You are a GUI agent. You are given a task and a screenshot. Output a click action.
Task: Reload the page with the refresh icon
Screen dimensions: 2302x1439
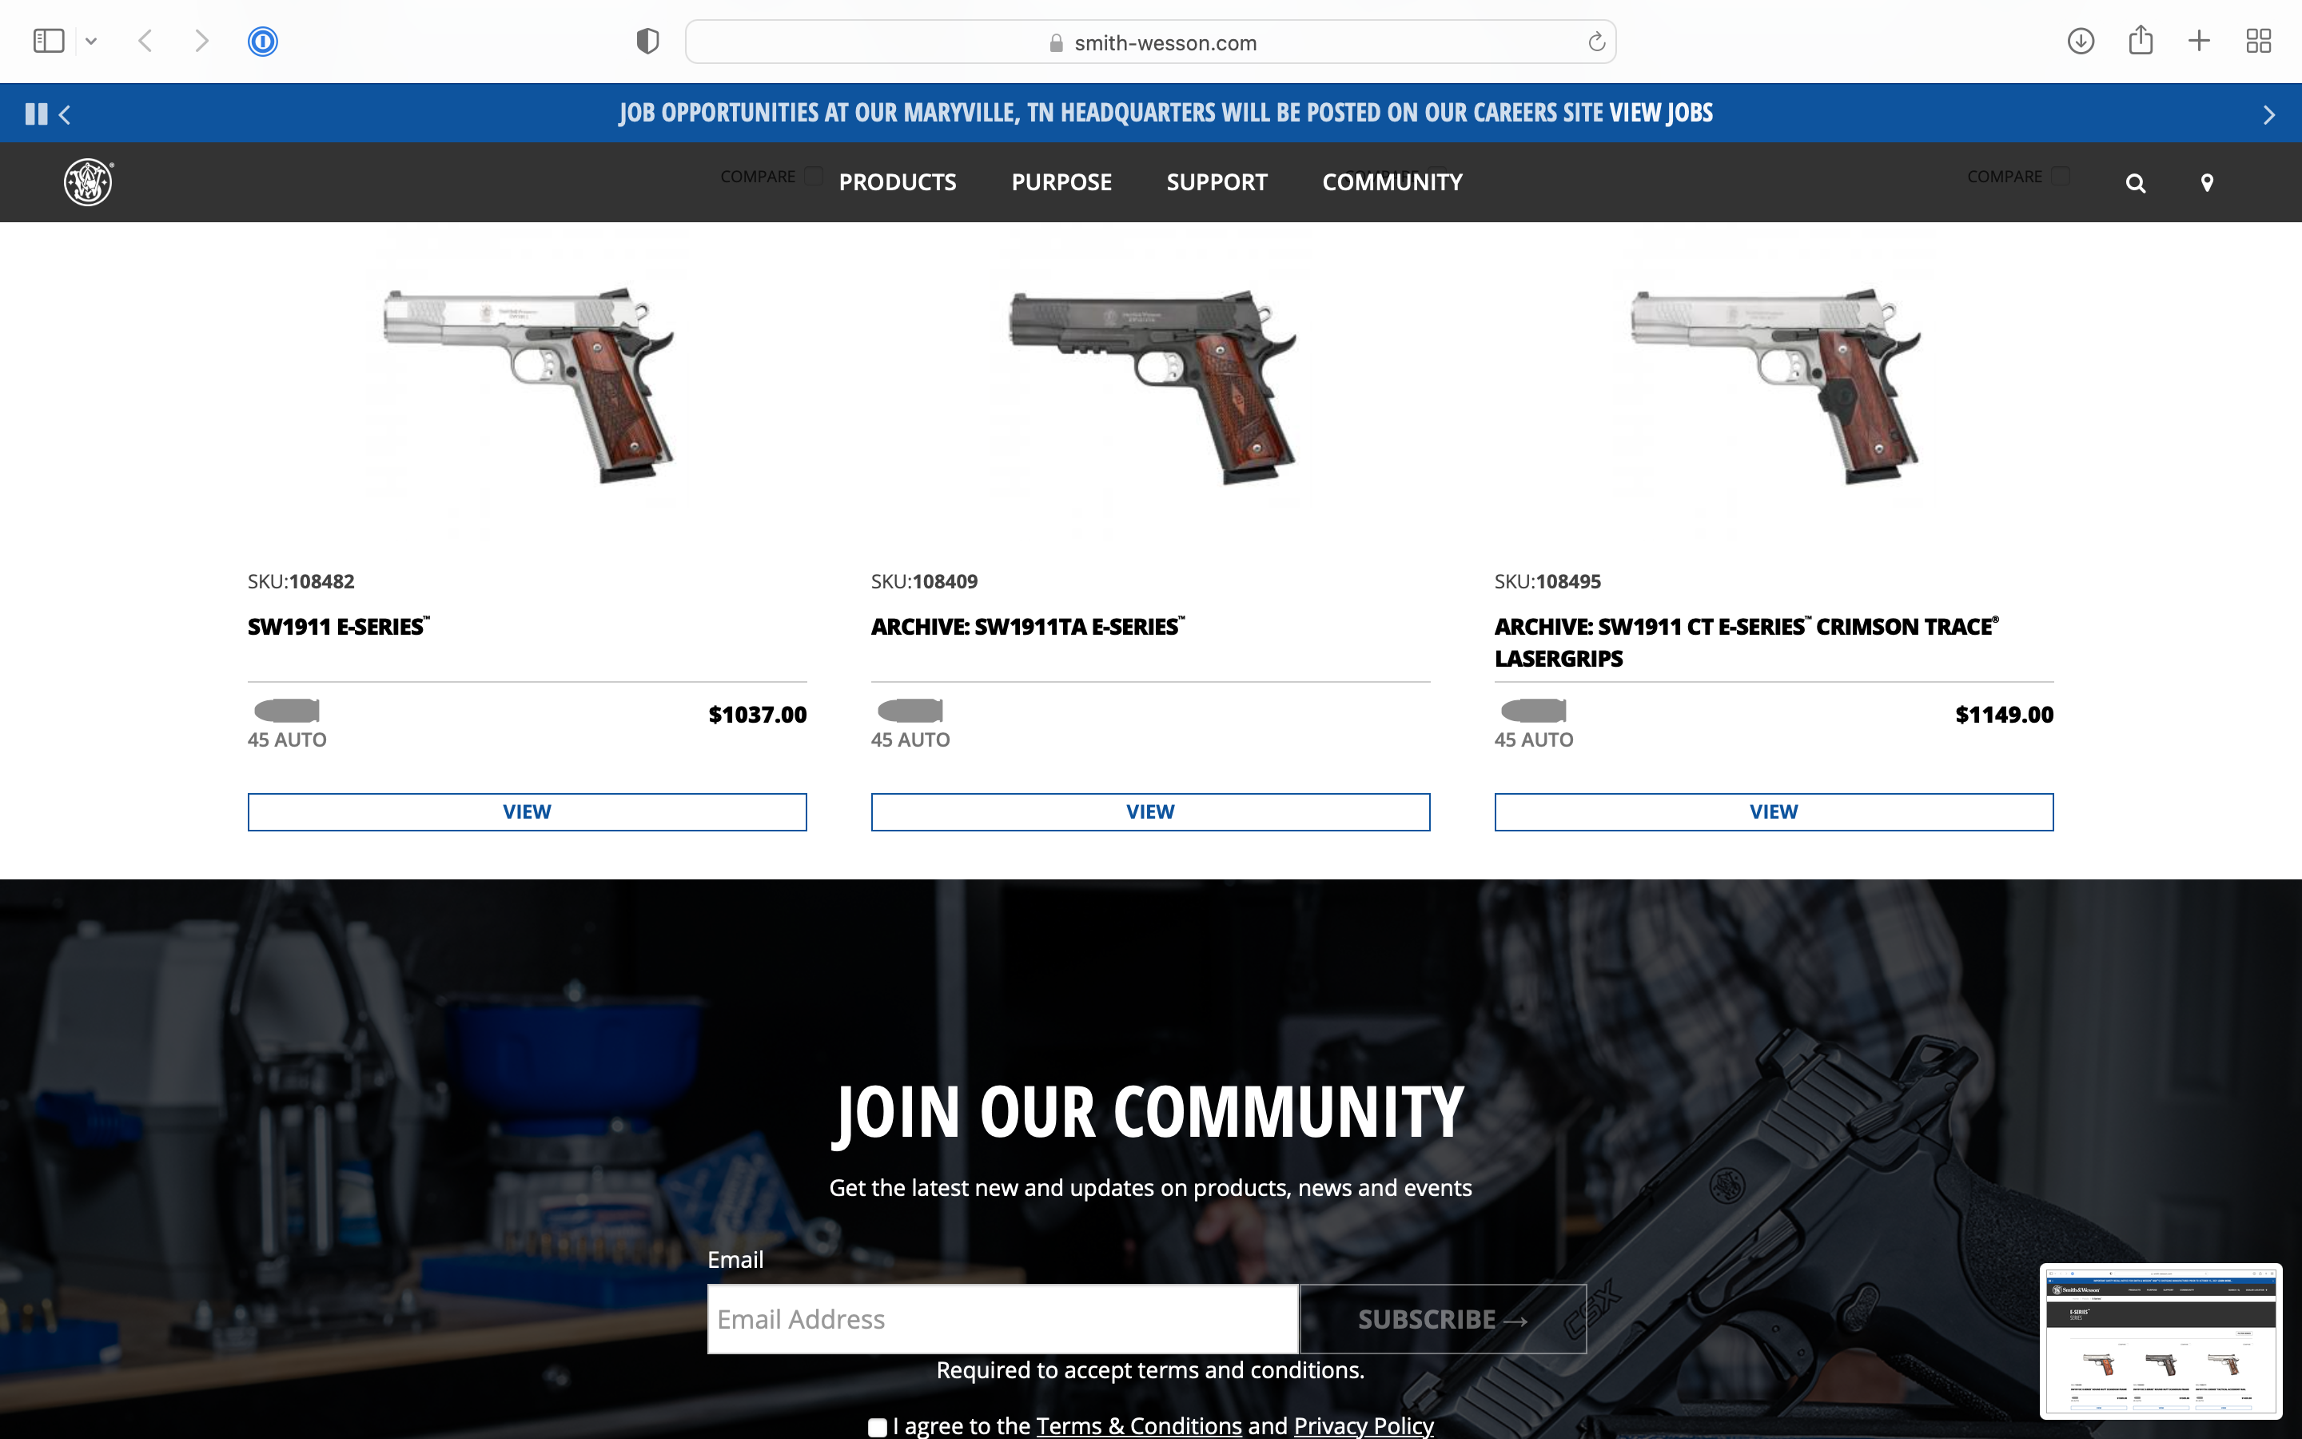[x=1596, y=42]
